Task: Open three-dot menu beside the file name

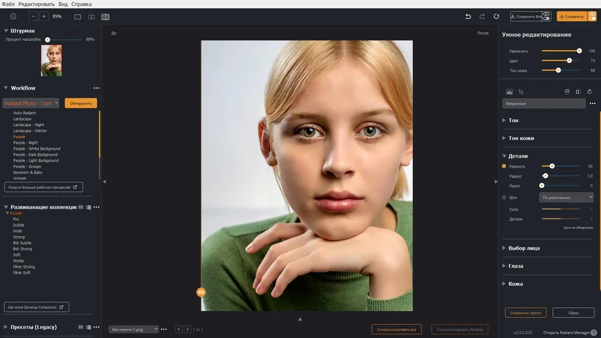Action: point(163,329)
